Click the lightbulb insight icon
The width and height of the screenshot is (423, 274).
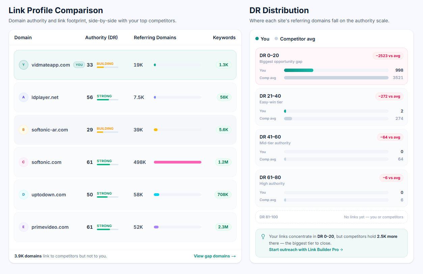click(263, 236)
